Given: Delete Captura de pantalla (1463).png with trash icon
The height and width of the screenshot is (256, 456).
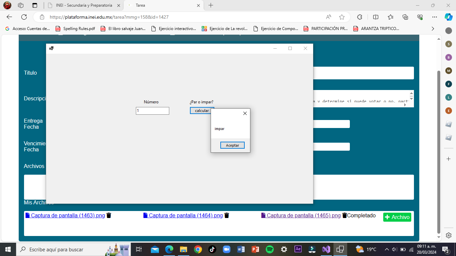Looking at the screenshot, I should [x=108, y=216].
